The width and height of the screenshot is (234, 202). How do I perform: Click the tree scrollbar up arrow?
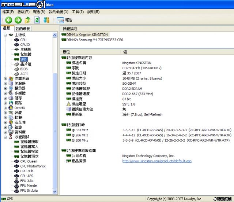tap(54, 35)
